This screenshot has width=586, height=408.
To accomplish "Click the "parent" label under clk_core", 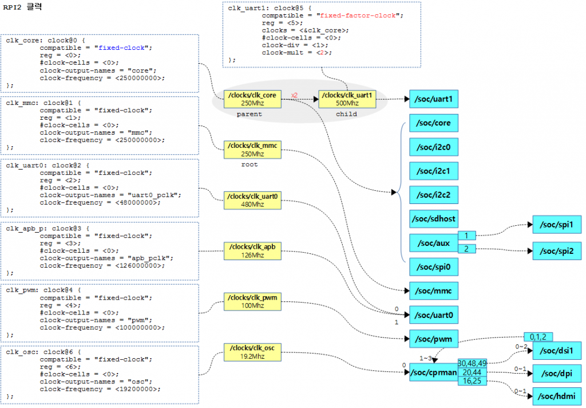I will [x=250, y=114].
